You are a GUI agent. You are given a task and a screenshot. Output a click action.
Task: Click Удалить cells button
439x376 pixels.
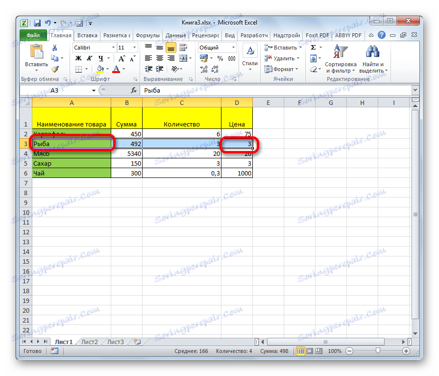pos(282,58)
